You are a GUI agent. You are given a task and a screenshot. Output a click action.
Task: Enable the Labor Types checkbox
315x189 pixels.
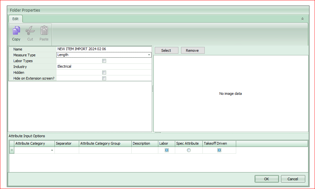pyautogui.click(x=104, y=61)
